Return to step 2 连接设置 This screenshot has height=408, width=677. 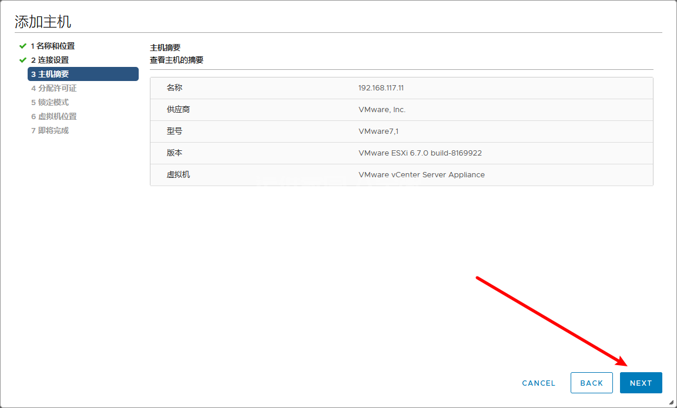click(x=49, y=60)
